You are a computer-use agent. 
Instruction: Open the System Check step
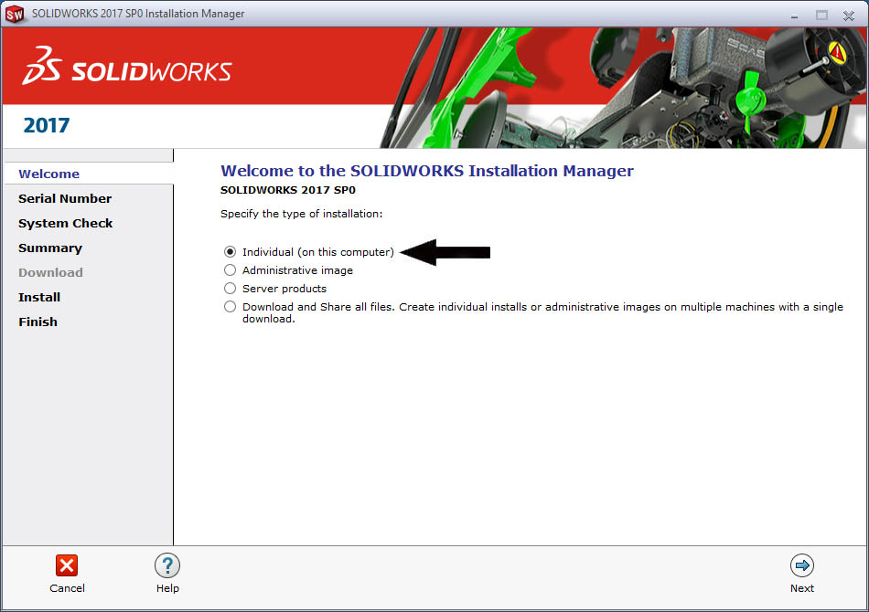pos(65,224)
